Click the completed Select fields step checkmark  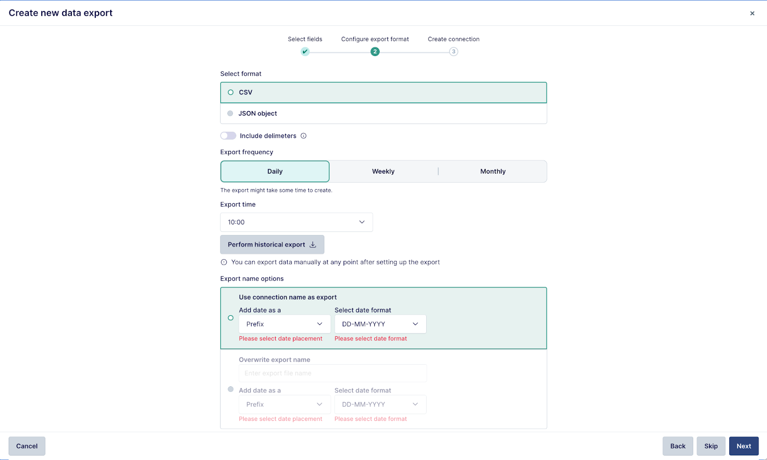click(x=305, y=52)
